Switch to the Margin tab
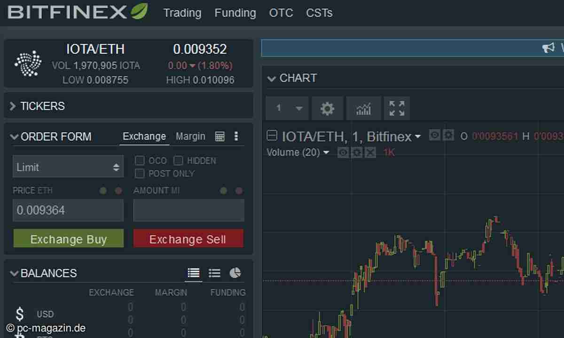The image size is (564, 338). (190, 136)
